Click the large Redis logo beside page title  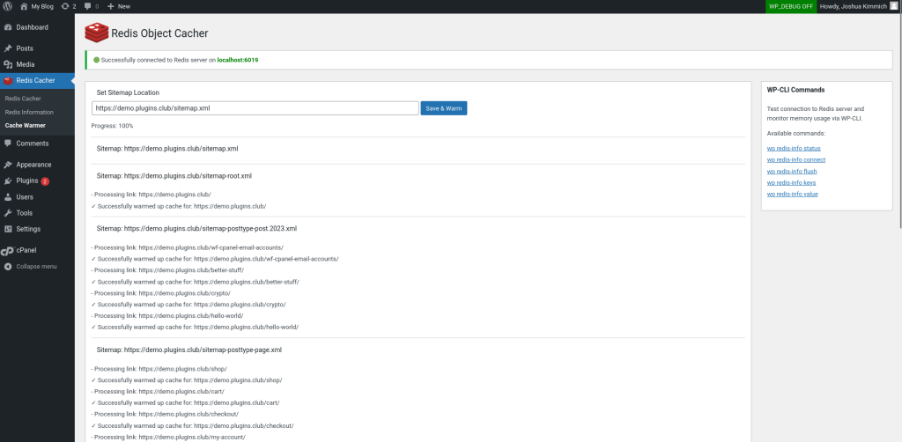tap(96, 33)
